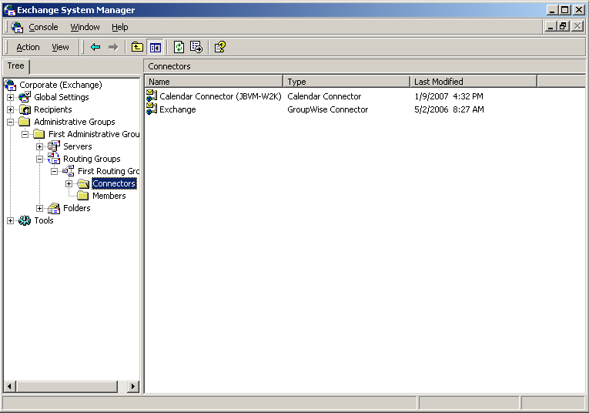This screenshot has height=413, width=589.
Task: Collapse the Routing Groups node
Action: click(x=39, y=159)
